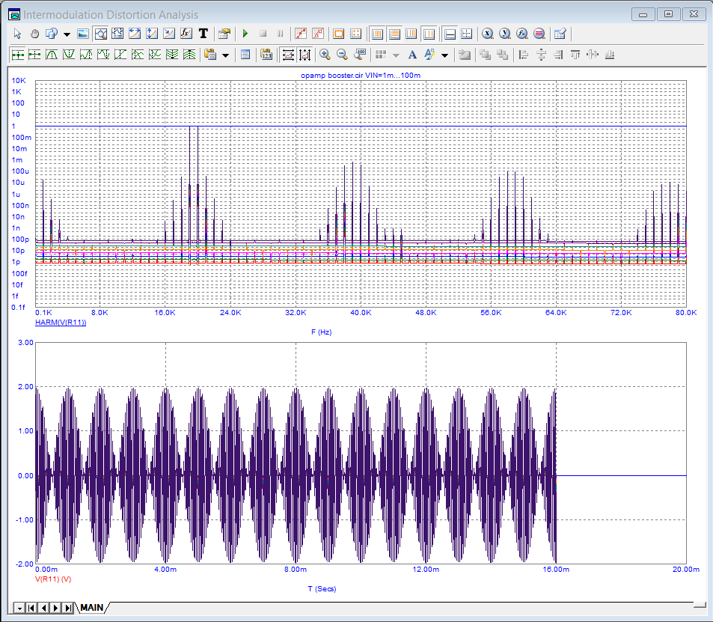Click V(R11) (V) waveform label
The image size is (713, 622).
[53, 579]
